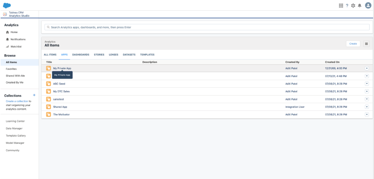374x179 pixels.
Task: Click the ABC Seed app icon
Action: [x=48, y=84]
